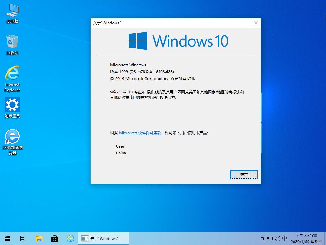Viewport: 326px width, 245px height.
Task: Open the network tray icon
Action: (x=270, y=239)
